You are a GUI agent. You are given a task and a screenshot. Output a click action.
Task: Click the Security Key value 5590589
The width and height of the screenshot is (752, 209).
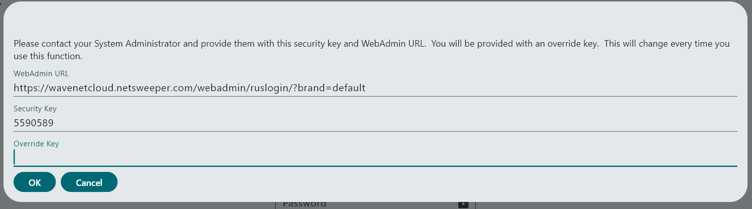(34, 123)
